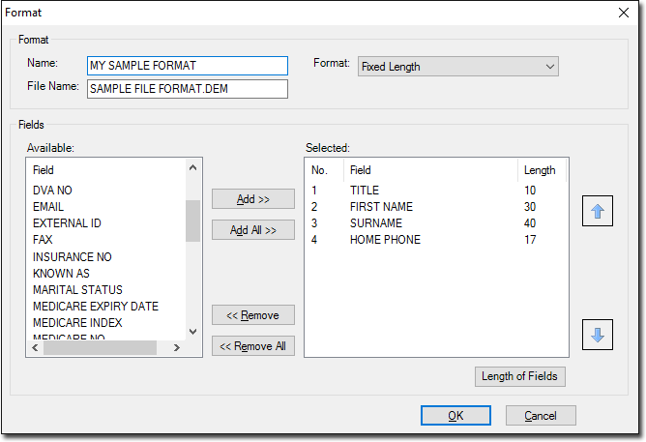Click the move down arrow icon
The height and width of the screenshot is (442, 646).
(x=597, y=335)
